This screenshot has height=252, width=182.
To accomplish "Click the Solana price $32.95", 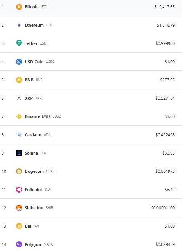I will coord(169,153).
